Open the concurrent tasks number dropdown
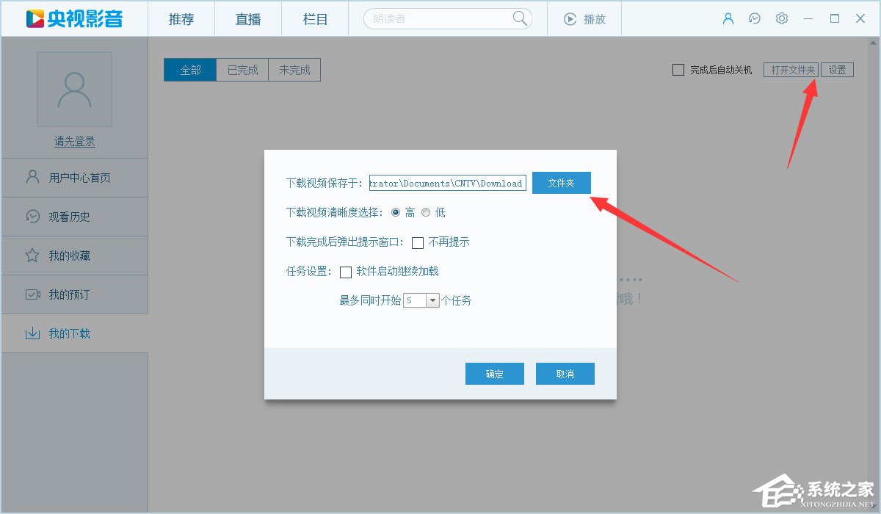 431,300
